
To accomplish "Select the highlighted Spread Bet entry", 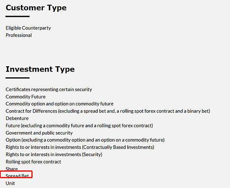I will tap(17, 176).
